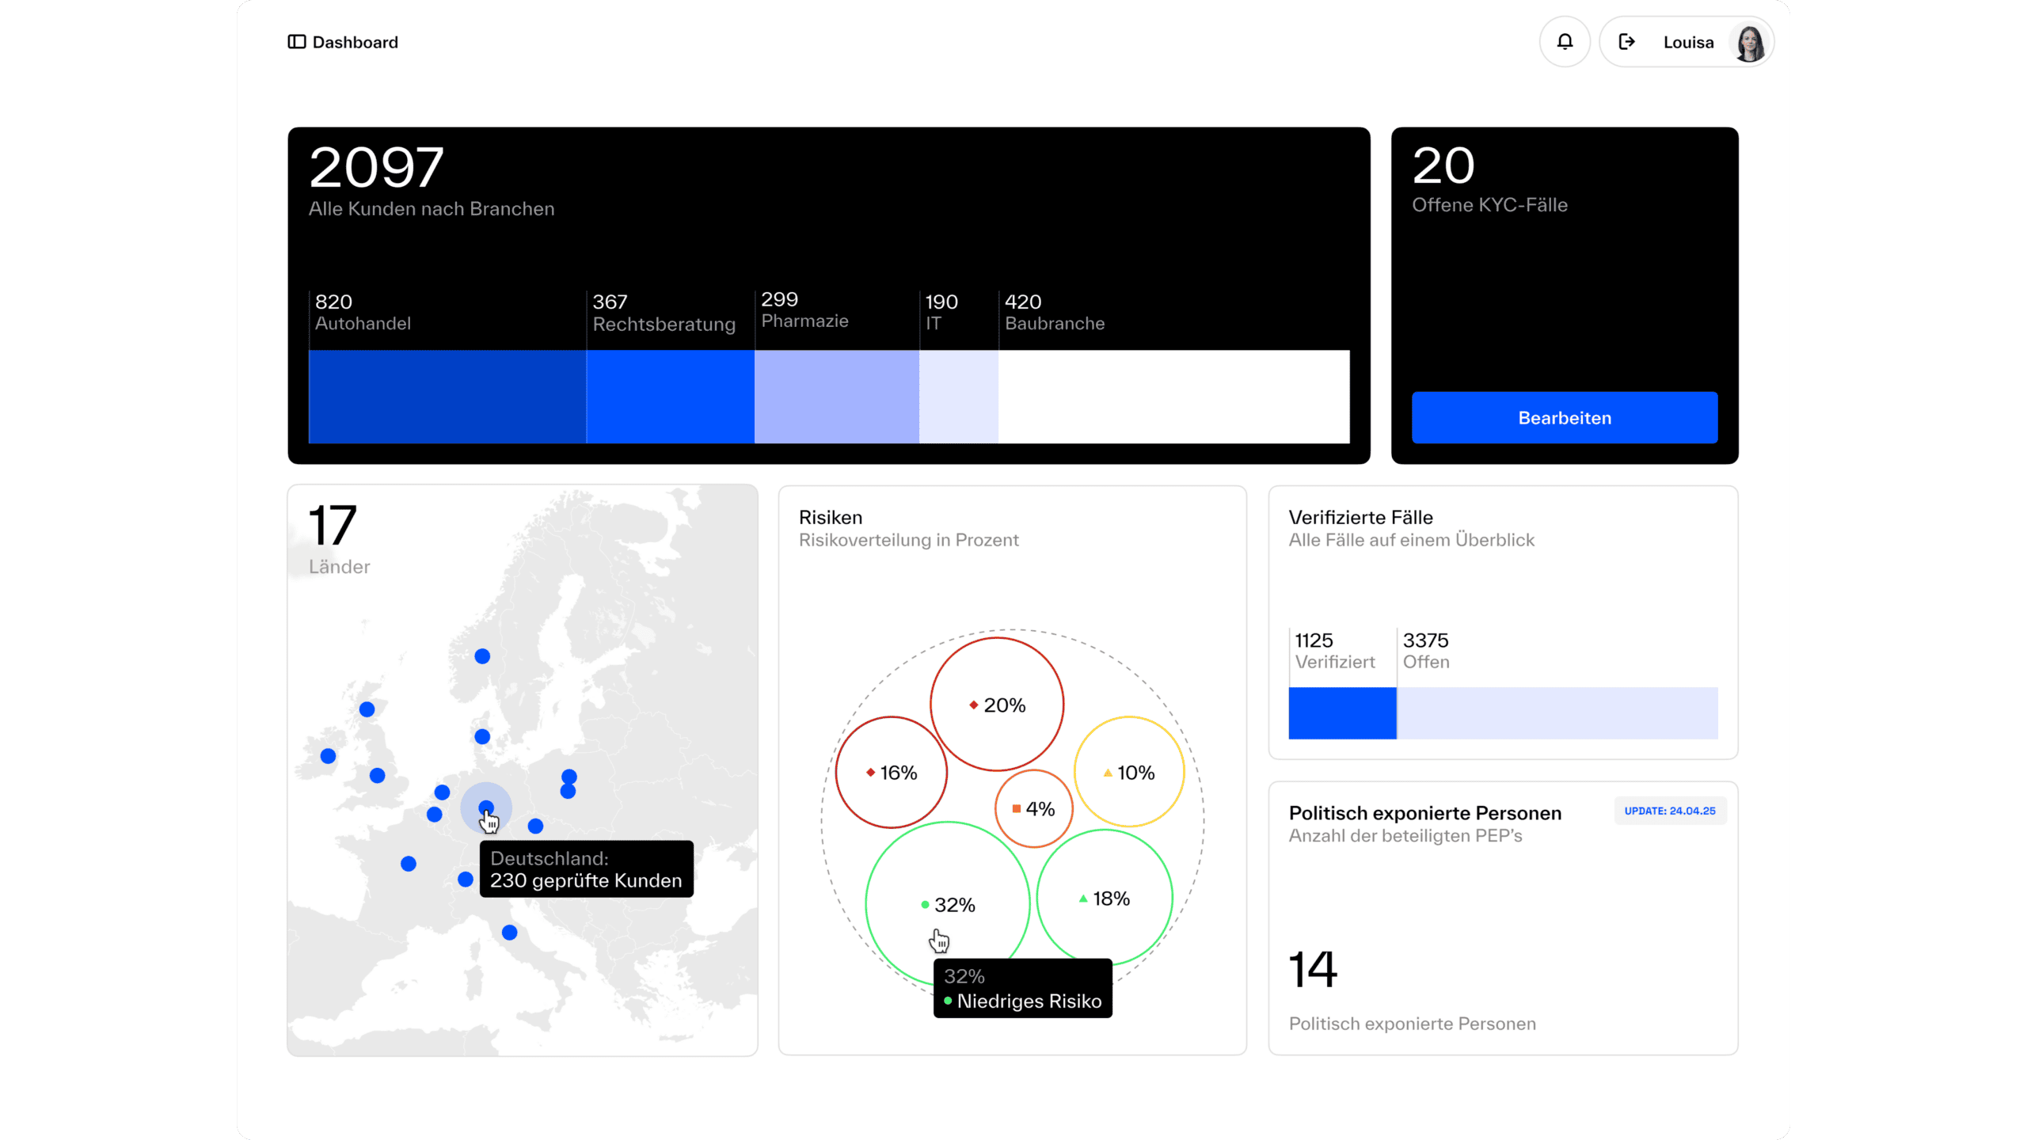Select the Pharmazie light purple bar segment
2027x1140 pixels.
coord(836,397)
